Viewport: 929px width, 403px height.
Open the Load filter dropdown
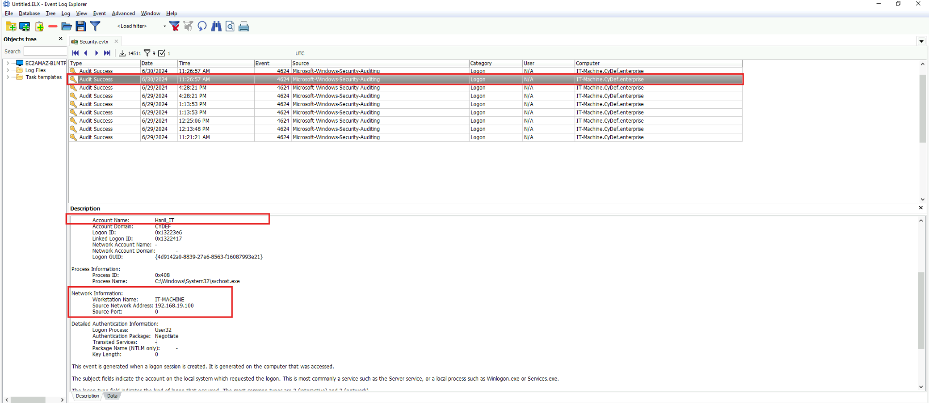point(164,26)
